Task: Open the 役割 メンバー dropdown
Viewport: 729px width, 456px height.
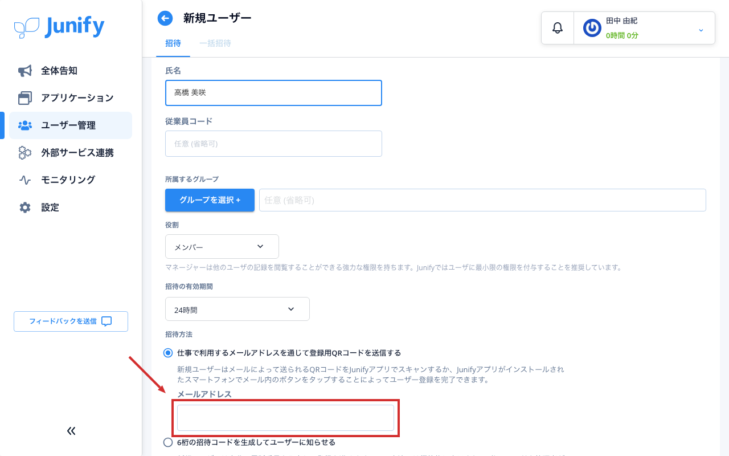Action: (x=222, y=246)
